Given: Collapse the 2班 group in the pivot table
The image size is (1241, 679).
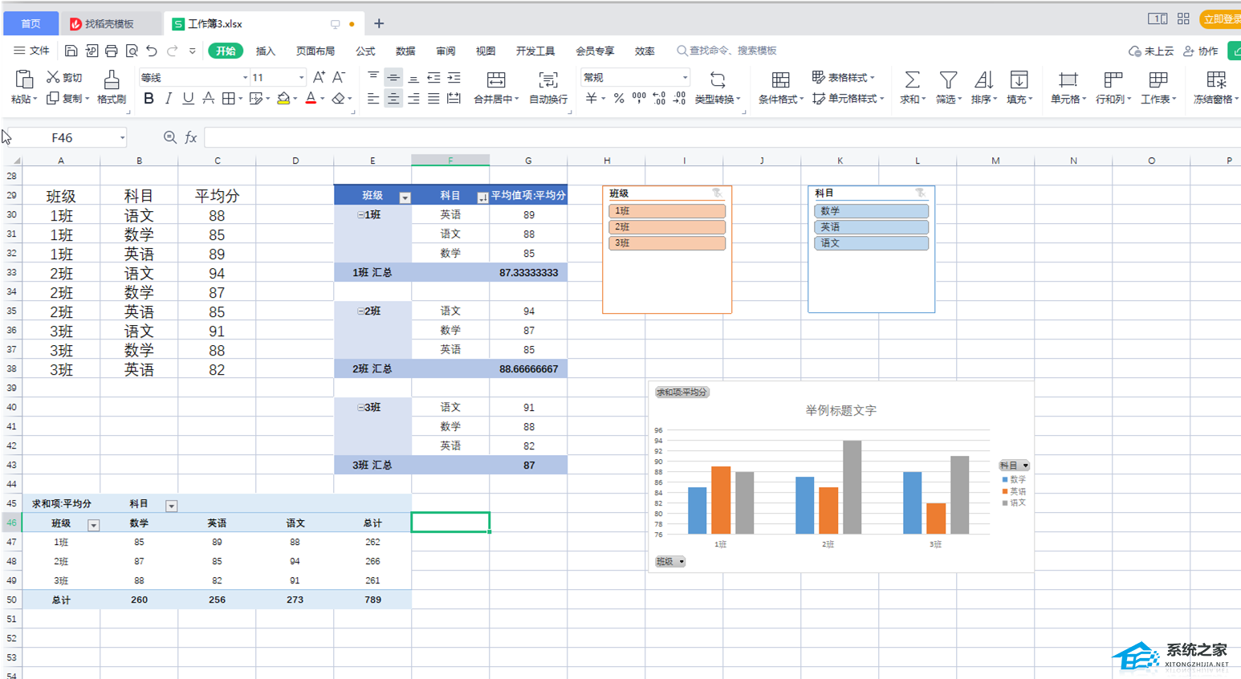Looking at the screenshot, I should [360, 311].
